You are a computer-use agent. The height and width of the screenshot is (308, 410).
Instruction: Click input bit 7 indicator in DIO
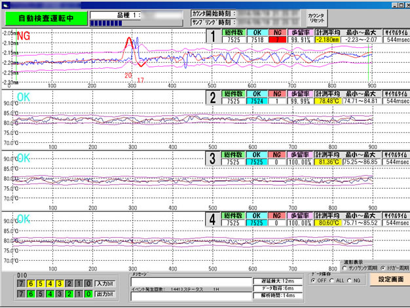(x=22, y=282)
